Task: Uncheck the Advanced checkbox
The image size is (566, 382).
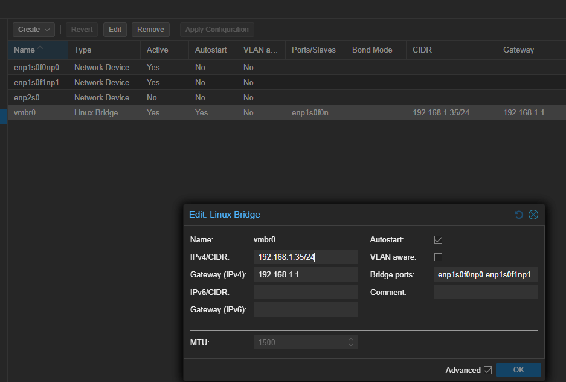Action: tap(487, 370)
